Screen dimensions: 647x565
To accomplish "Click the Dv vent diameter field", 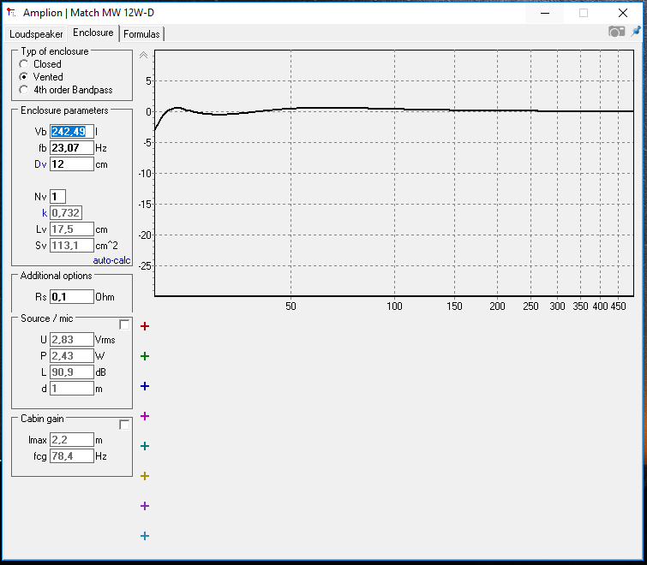I will pos(72,164).
